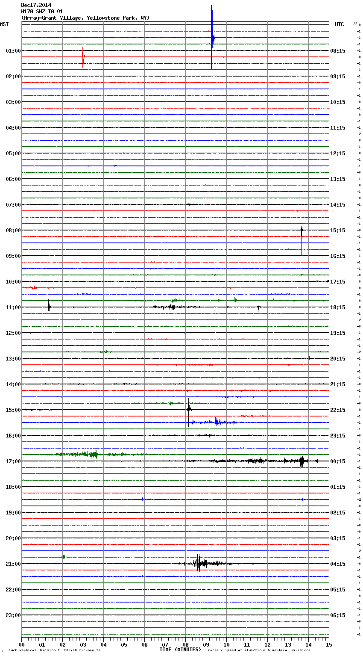Click the MST timezone header
Viewport: 363px width, 656px height.
(4, 24)
